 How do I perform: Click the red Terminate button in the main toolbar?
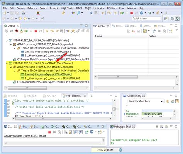pyautogui.click(x=132, y=13)
